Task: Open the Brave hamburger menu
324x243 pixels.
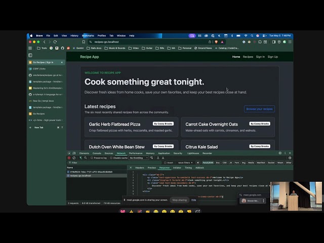Action: (290, 42)
